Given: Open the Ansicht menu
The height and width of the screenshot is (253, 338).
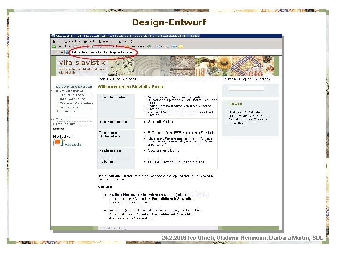Looking at the screenshot, I should click(x=90, y=41).
